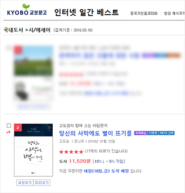Click the 새창보기 button
The width and height of the screenshot is (185, 193).
tap(25, 183)
